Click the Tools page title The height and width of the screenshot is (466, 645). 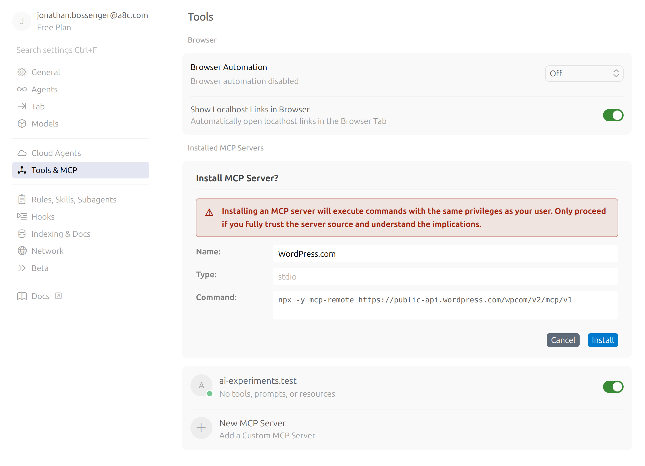[200, 17]
